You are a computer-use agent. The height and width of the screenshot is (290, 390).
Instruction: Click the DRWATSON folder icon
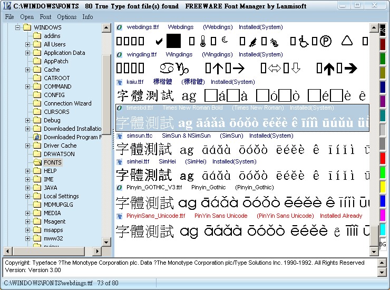(x=37, y=154)
